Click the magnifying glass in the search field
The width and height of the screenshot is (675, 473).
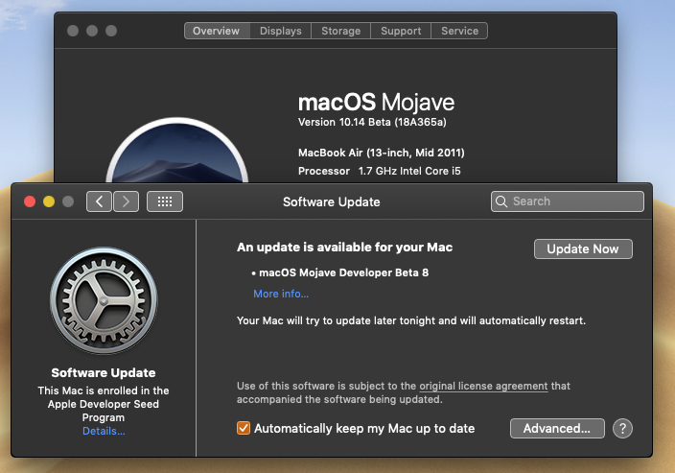pos(501,201)
